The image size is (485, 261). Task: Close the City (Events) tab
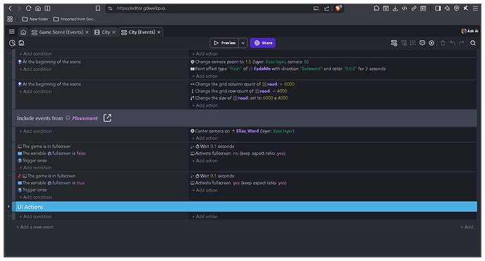coord(159,32)
